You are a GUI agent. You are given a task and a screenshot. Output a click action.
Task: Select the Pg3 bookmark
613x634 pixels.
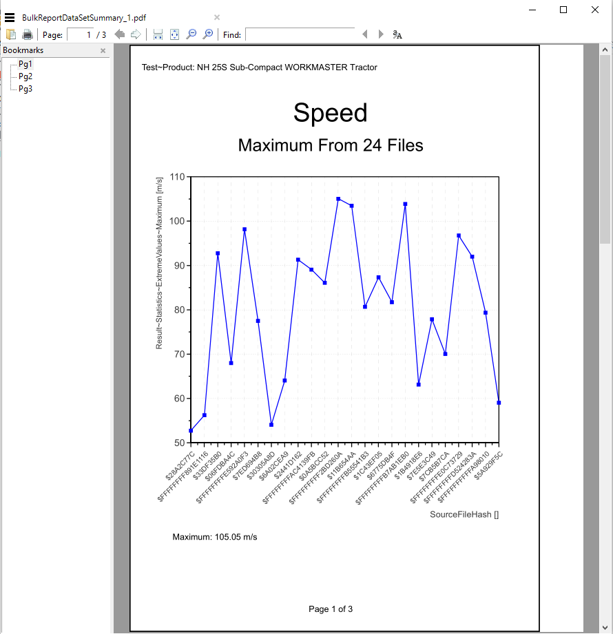(24, 89)
